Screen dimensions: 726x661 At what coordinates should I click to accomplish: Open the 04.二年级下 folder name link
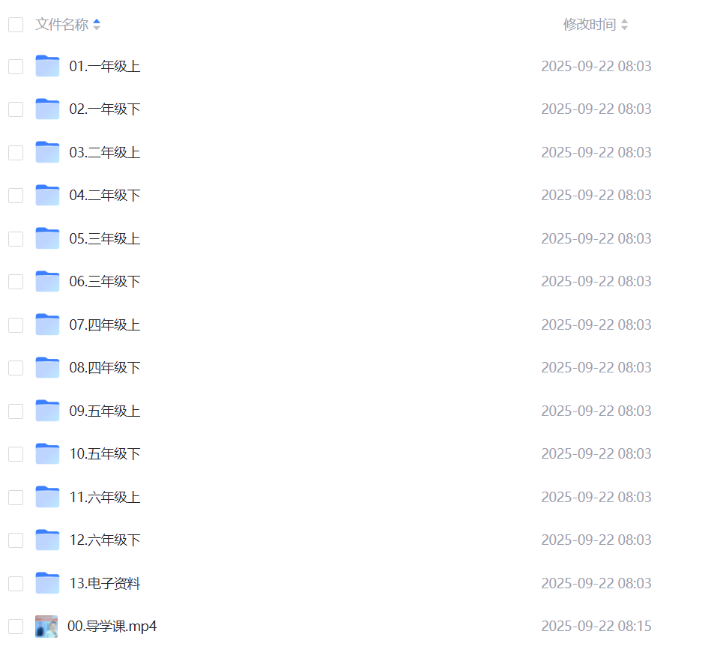tap(105, 195)
